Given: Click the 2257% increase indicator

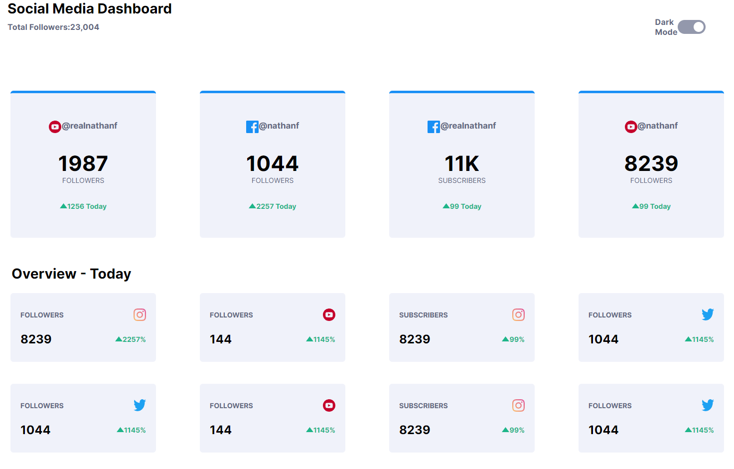Looking at the screenshot, I should click(x=131, y=339).
